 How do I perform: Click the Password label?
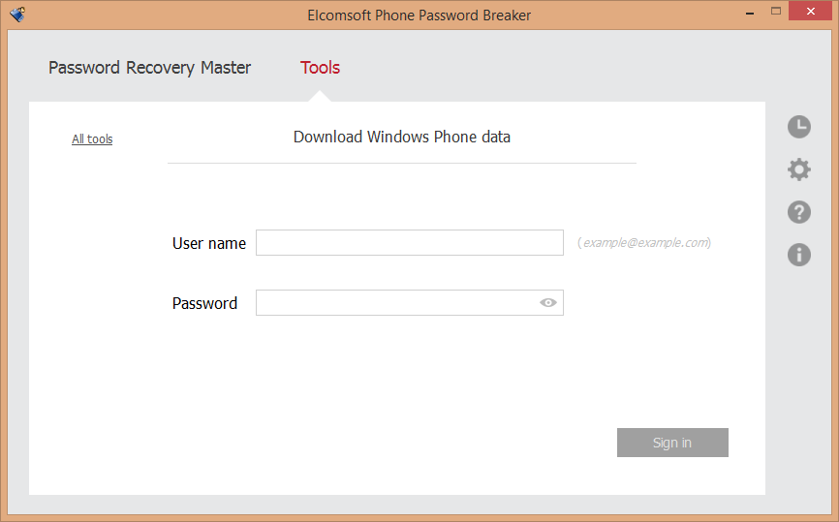pyautogui.click(x=204, y=303)
